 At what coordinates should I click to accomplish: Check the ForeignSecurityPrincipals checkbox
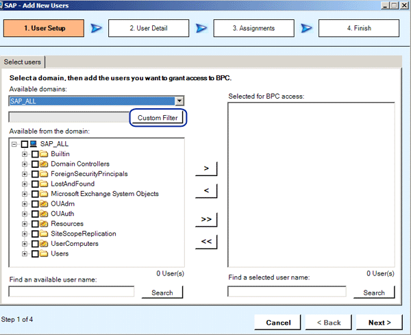click(x=35, y=174)
